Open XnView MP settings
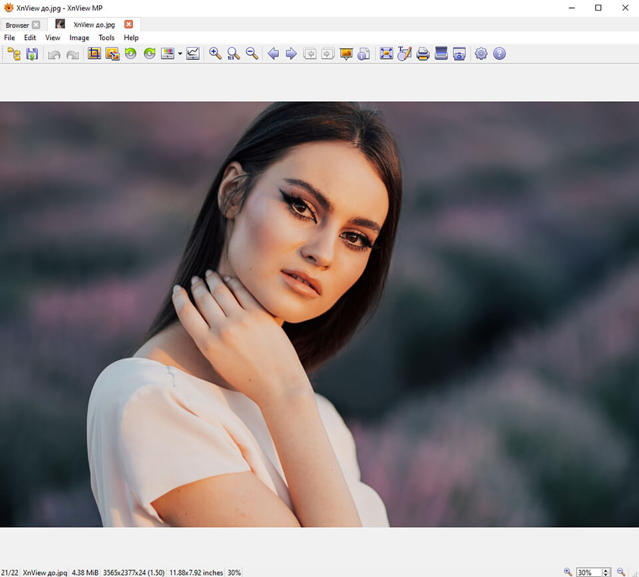The width and height of the screenshot is (639, 577). click(481, 54)
